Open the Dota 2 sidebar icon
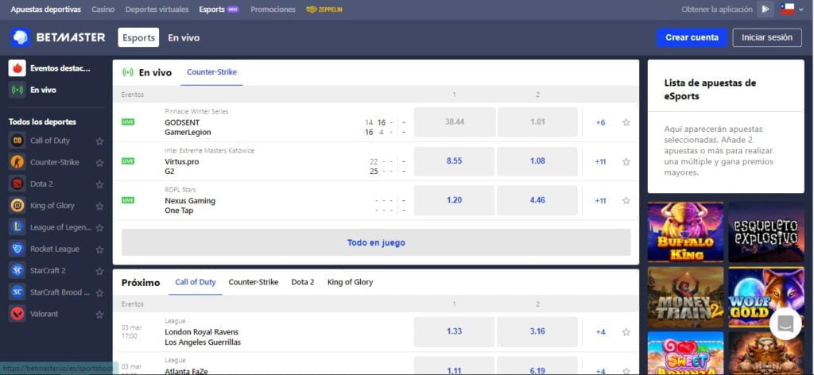The image size is (814, 375). 17,184
